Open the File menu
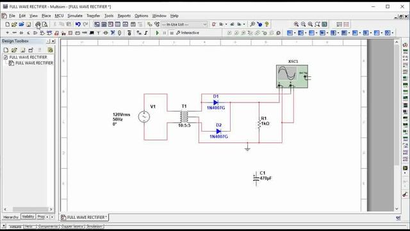 [12, 16]
